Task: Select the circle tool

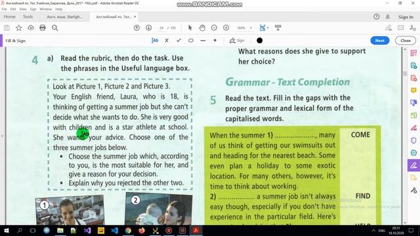Action: pyautogui.click(x=191, y=41)
